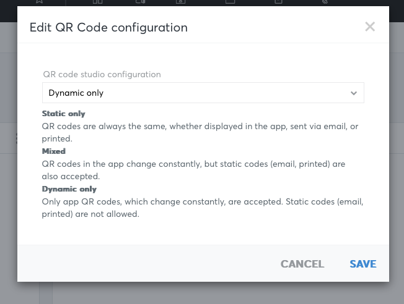Click the ID card icon in top bar
The image size is (404, 304).
pyautogui.click(x=180, y=1)
